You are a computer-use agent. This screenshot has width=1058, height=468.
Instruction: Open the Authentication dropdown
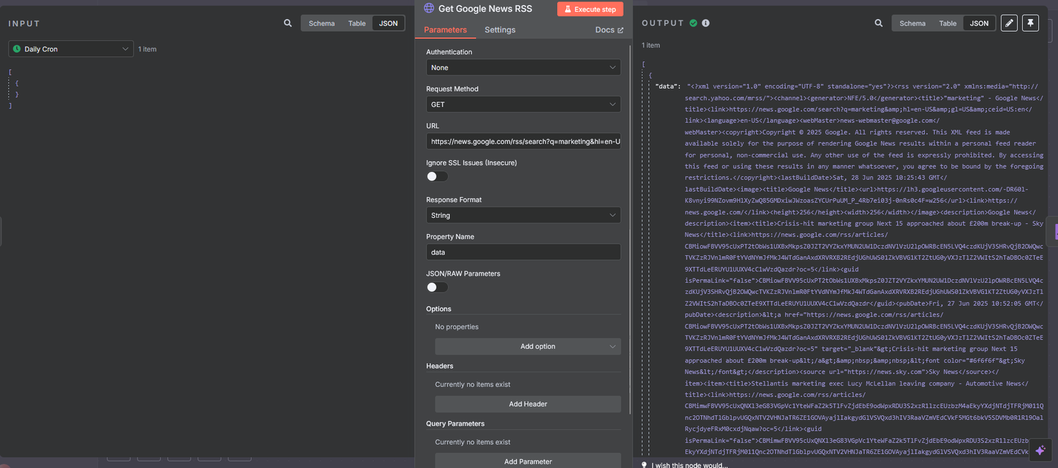pos(523,67)
